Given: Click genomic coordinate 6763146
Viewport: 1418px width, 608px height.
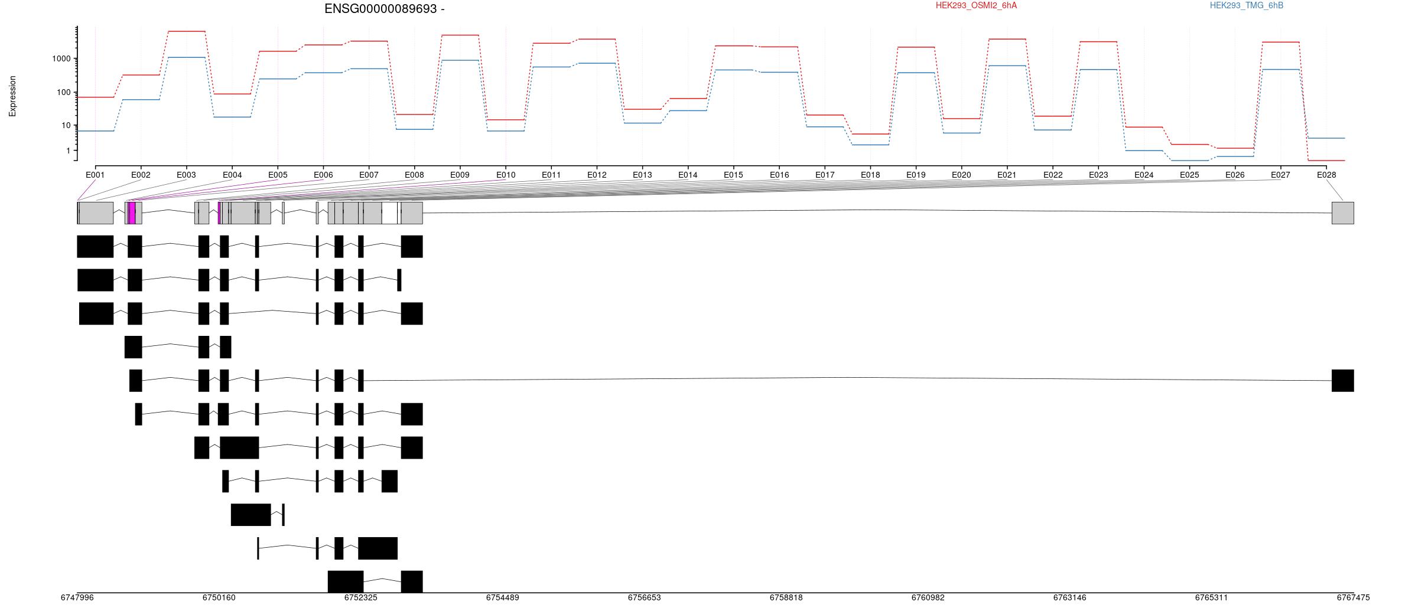Looking at the screenshot, I should click(1070, 597).
